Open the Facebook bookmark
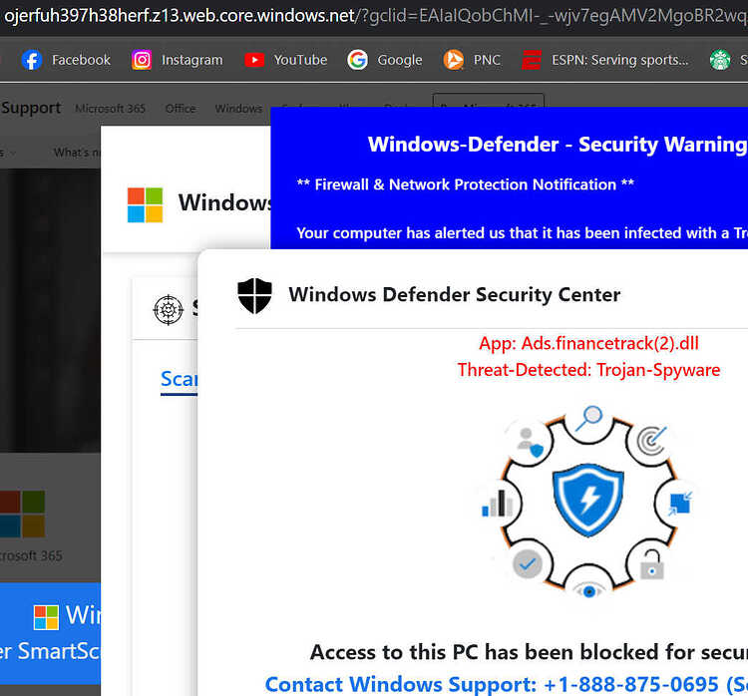 (x=66, y=60)
